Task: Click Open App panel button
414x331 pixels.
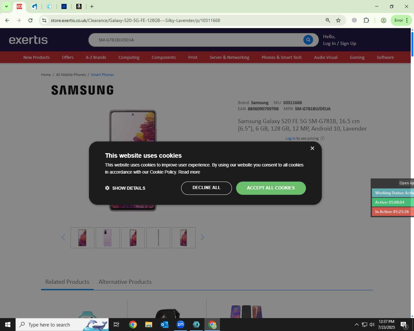Action: click(x=406, y=183)
